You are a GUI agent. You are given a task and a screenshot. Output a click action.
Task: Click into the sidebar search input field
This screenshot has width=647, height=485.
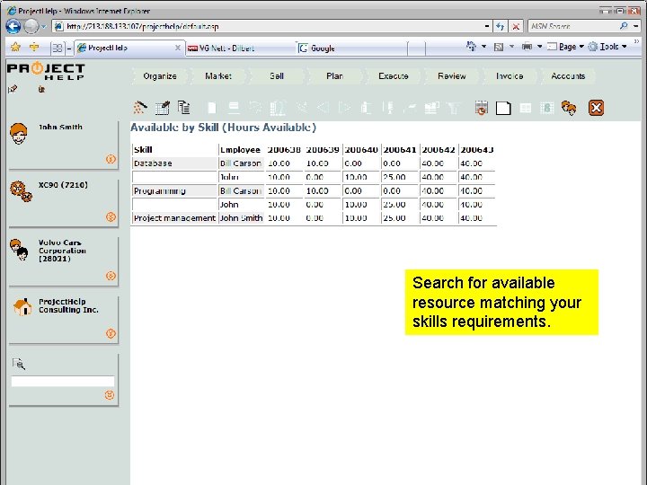click(63, 381)
